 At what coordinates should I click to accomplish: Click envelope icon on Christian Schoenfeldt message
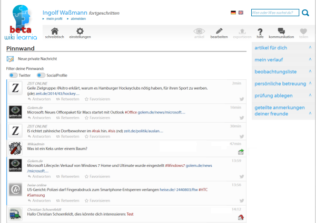click(x=241, y=217)
